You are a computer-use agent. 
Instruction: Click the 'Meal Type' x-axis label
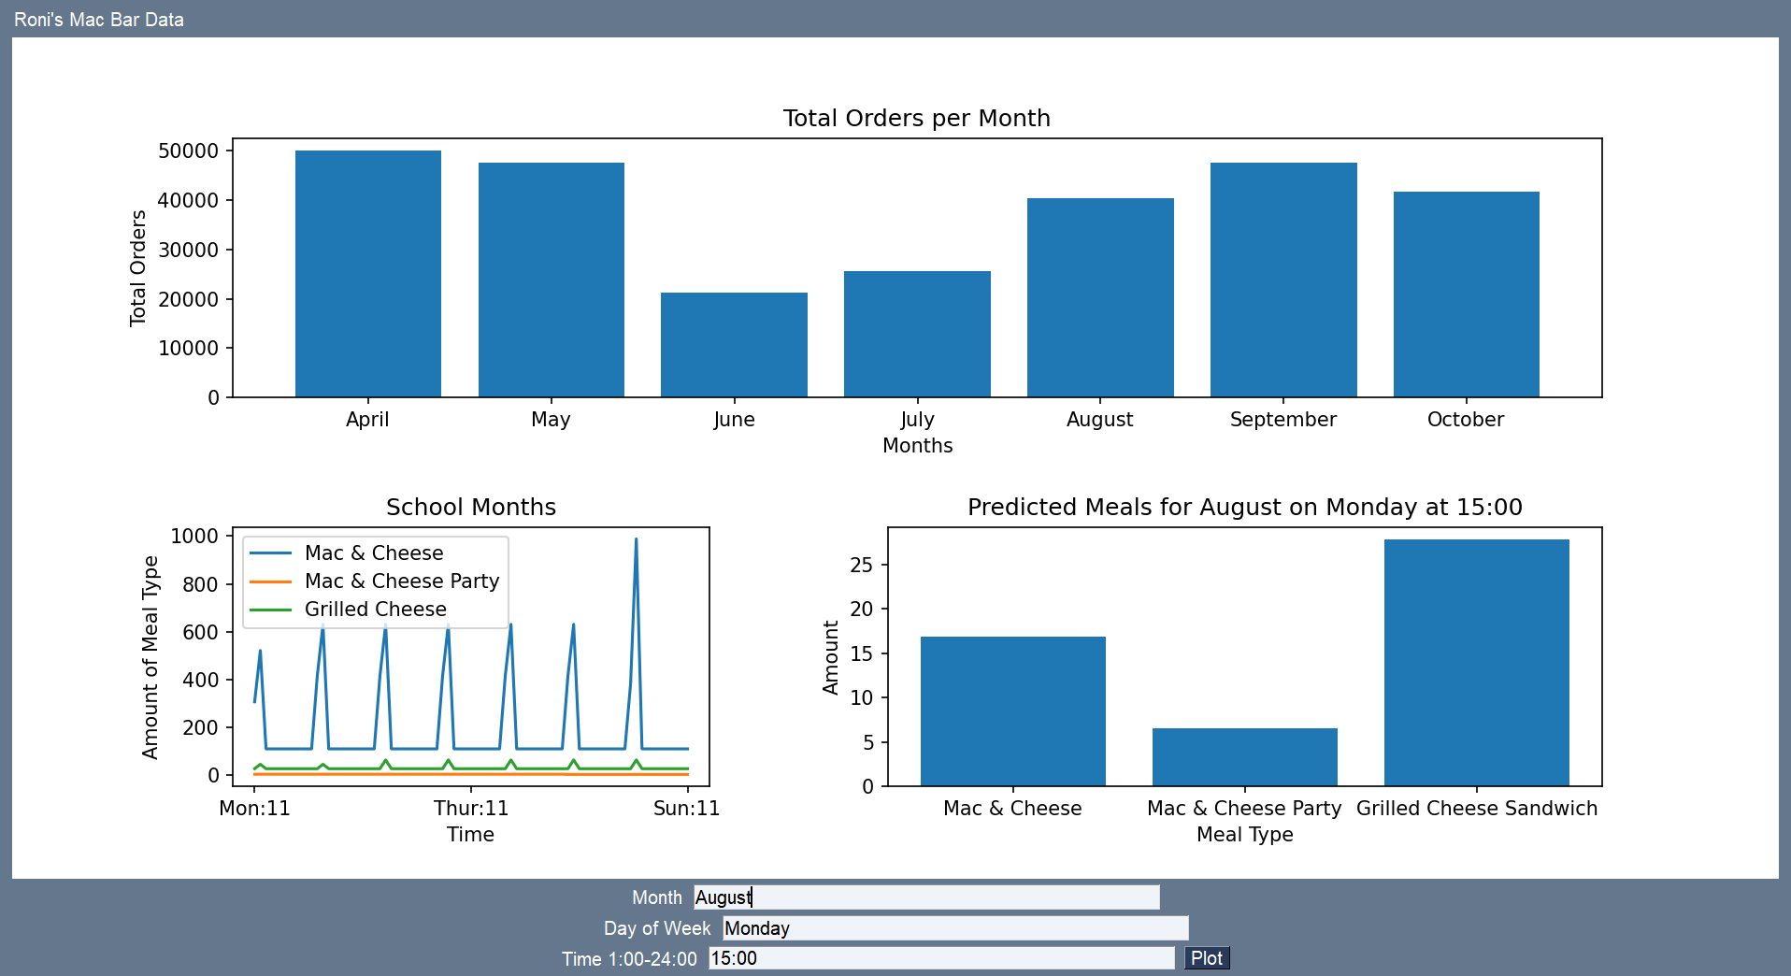pos(1245,835)
